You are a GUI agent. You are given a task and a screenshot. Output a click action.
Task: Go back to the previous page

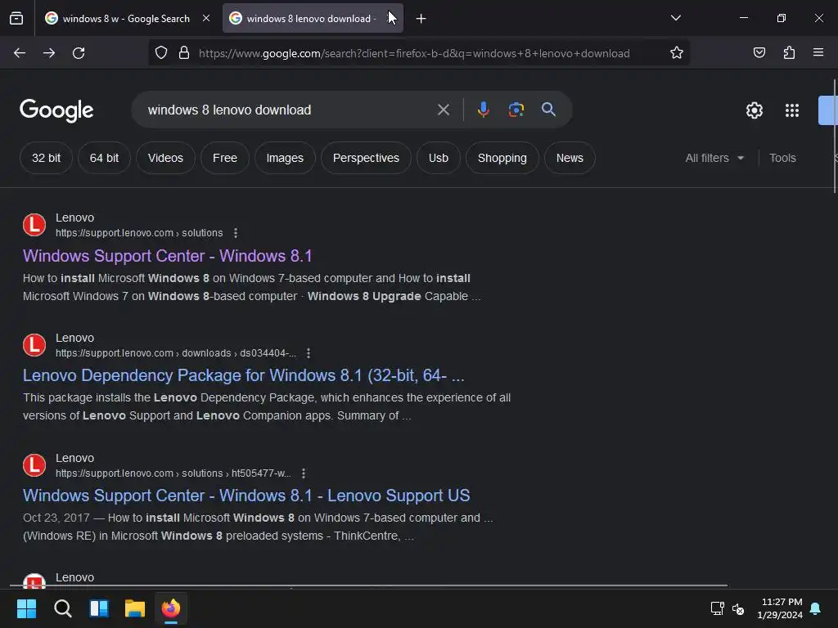pyautogui.click(x=20, y=53)
